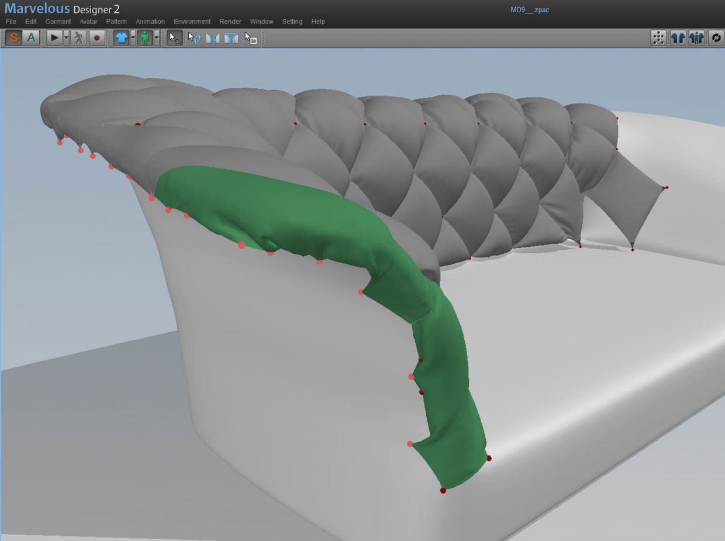Click the shirts with green avatar icon
The height and width of the screenshot is (541, 725).
click(696, 38)
